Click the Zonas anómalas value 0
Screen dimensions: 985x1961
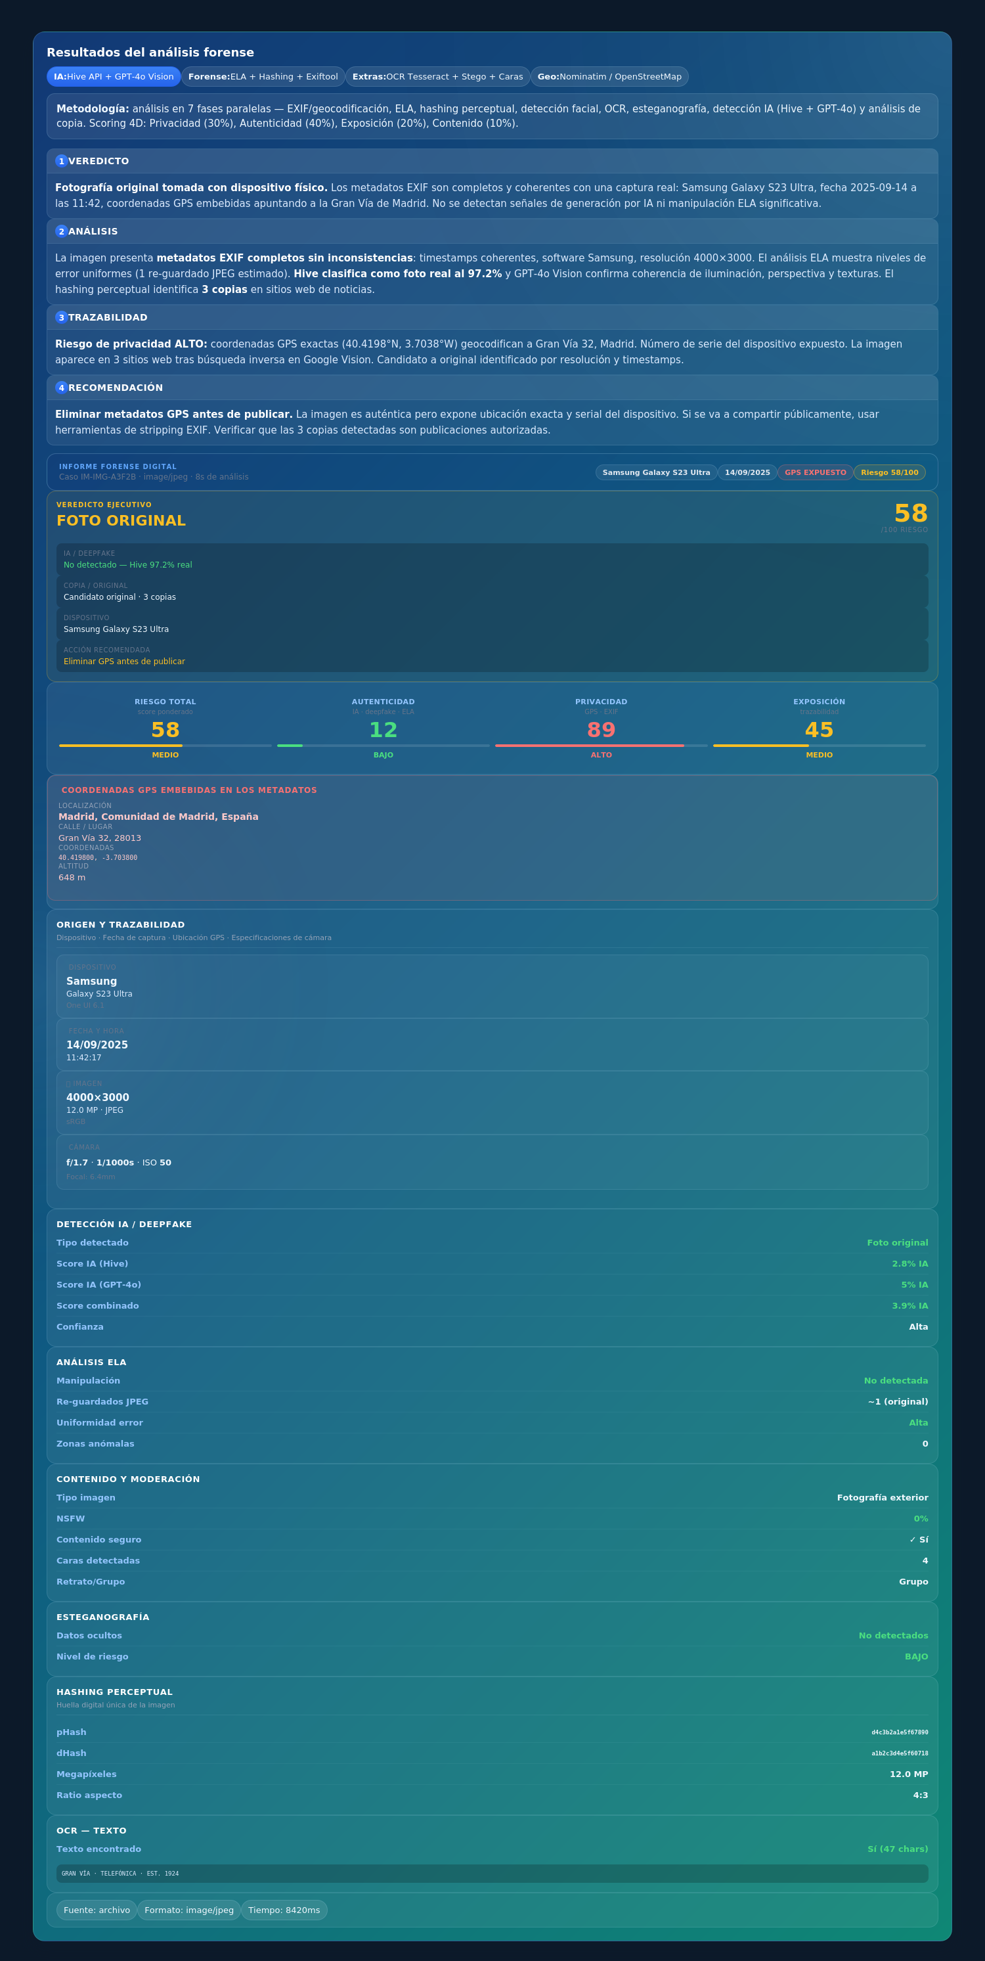tap(925, 1444)
